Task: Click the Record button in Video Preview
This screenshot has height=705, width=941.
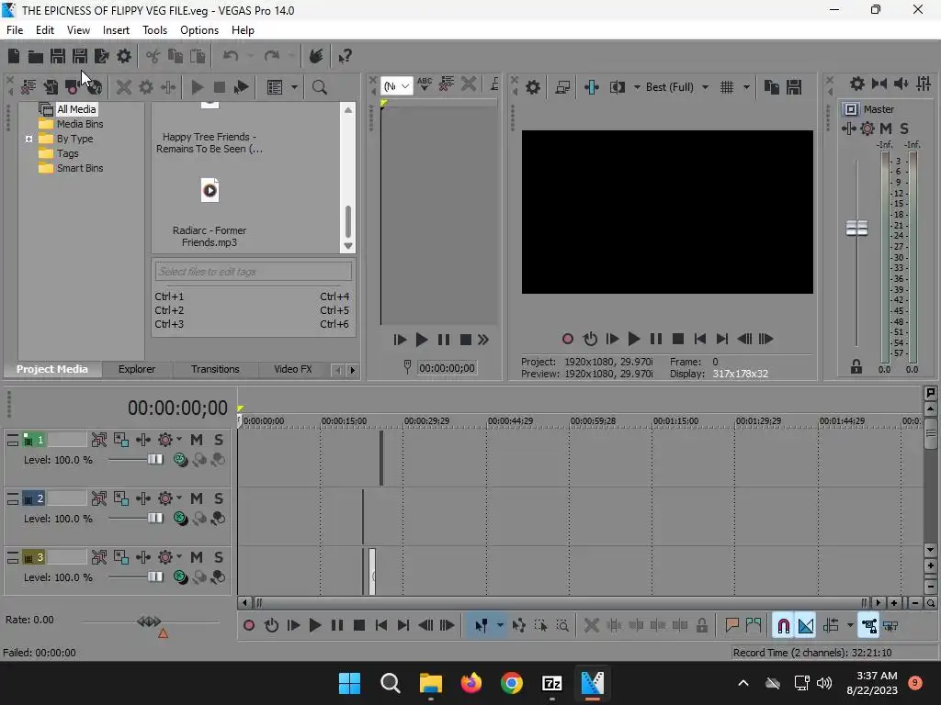Action: coord(568,339)
